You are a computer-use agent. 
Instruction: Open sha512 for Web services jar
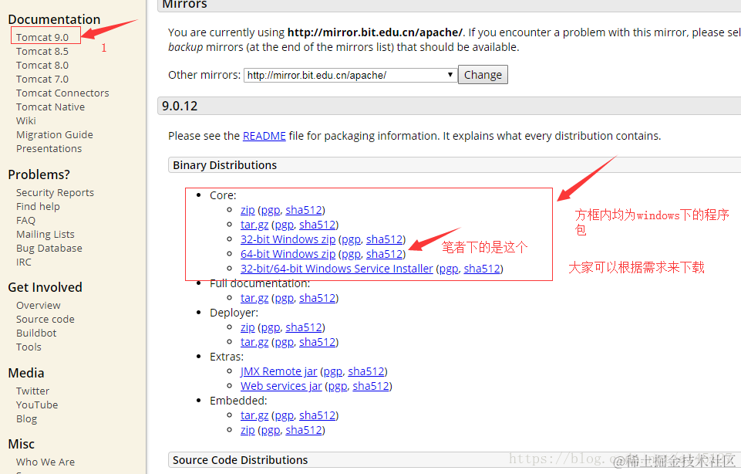pos(371,386)
